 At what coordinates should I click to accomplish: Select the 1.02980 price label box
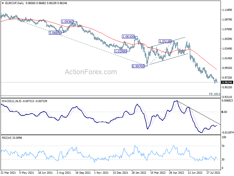point(121,51)
